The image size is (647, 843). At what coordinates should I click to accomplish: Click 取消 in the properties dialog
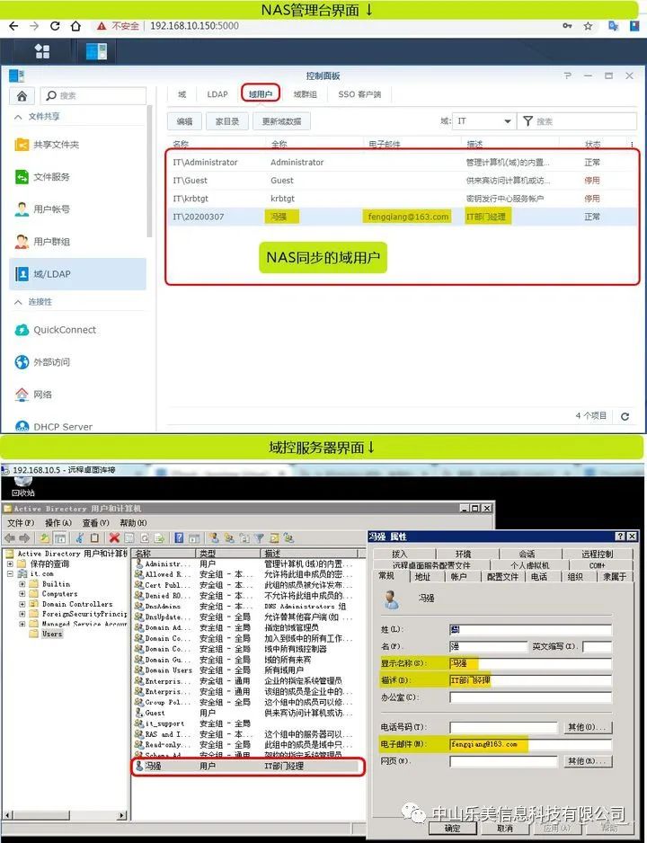click(x=505, y=829)
